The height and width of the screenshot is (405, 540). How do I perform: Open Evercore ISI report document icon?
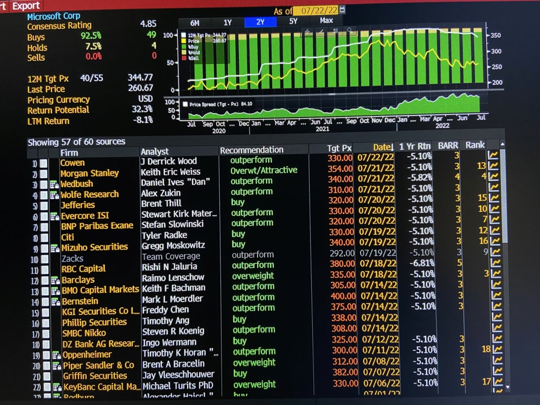pyautogui.click(x=55, y=217)
